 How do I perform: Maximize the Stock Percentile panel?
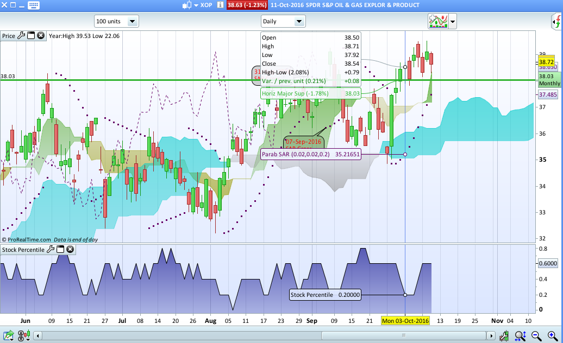click(60, 250)
